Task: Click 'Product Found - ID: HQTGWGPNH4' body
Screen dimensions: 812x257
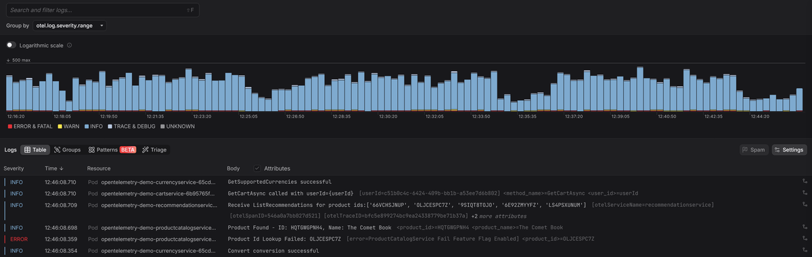Action: point(310,227)
